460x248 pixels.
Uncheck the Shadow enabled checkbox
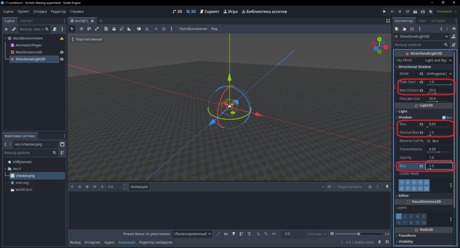pos(444,117)
